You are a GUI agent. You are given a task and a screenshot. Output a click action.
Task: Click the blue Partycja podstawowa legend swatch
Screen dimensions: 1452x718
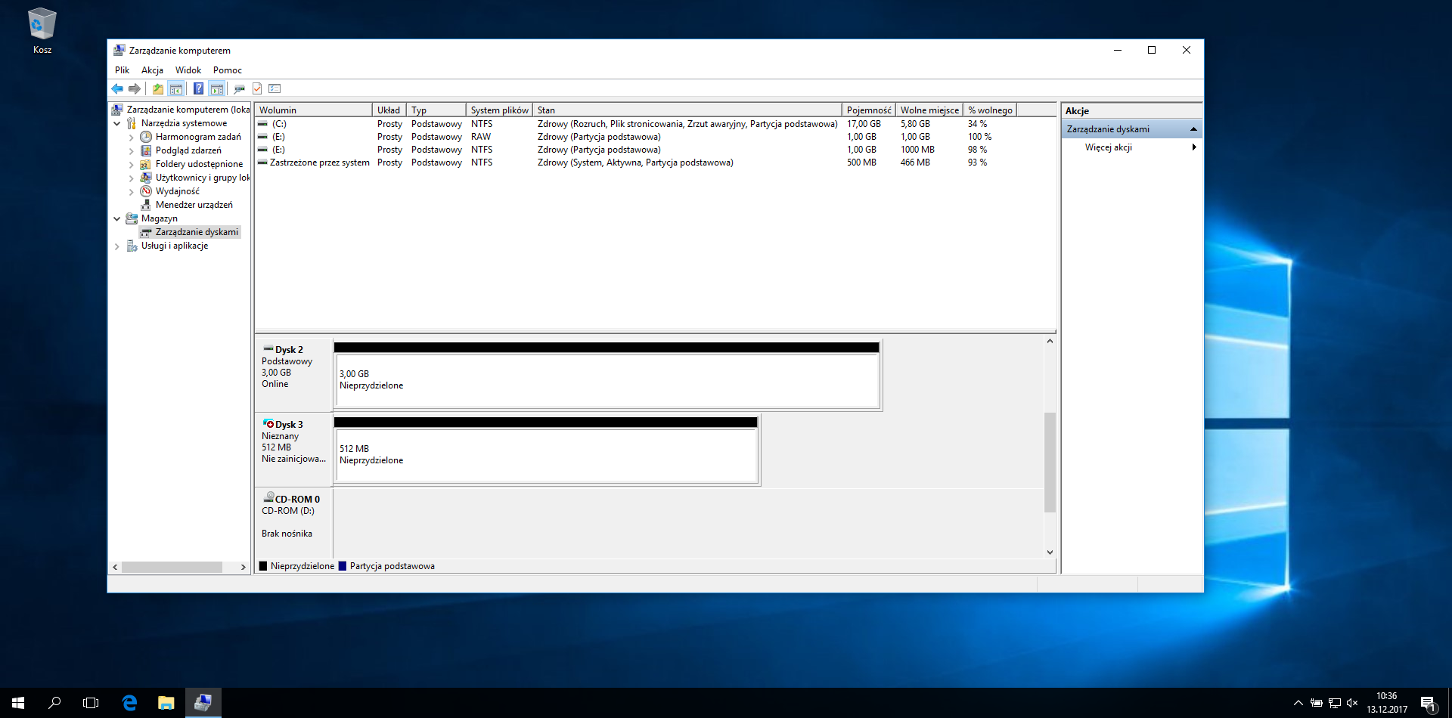pos(343,566)
